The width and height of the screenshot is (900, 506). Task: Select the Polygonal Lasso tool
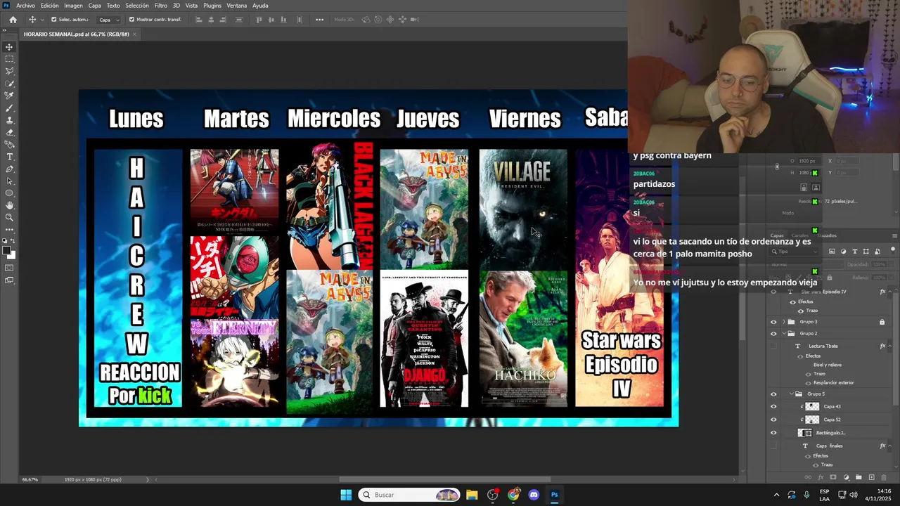(x=9, y=71)
